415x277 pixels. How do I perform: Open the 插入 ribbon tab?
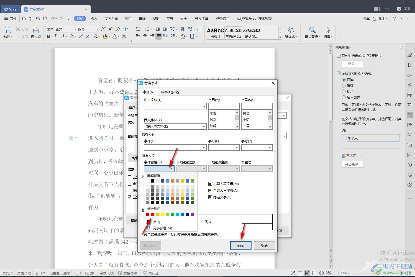tap(94, 19)
